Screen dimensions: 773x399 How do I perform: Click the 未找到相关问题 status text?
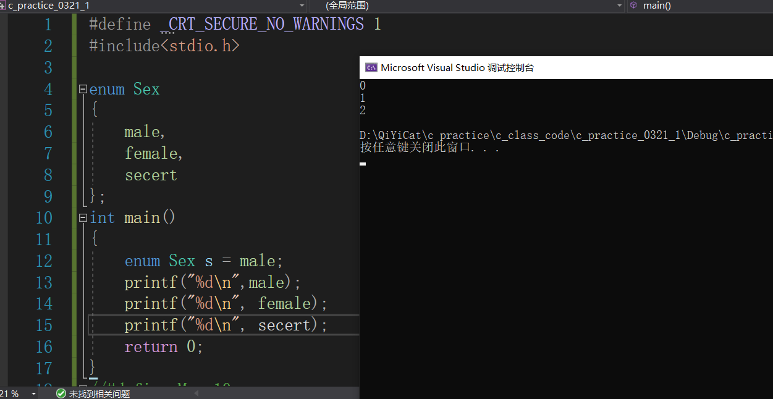coord(99,393)
